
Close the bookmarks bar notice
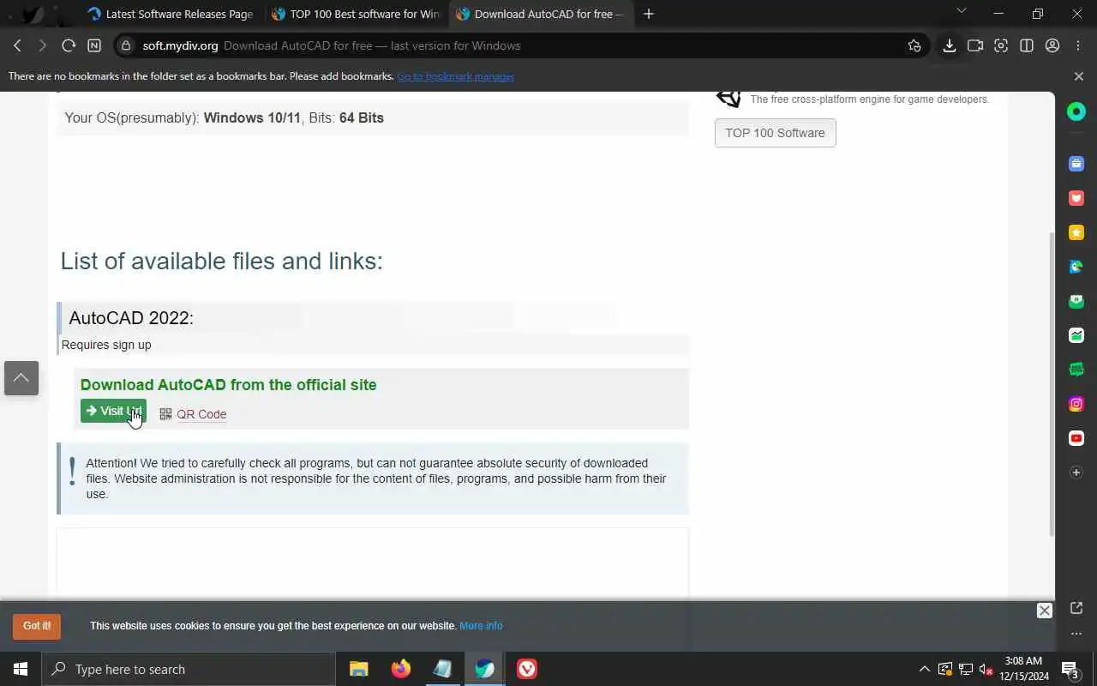(x=1078, y=76)
